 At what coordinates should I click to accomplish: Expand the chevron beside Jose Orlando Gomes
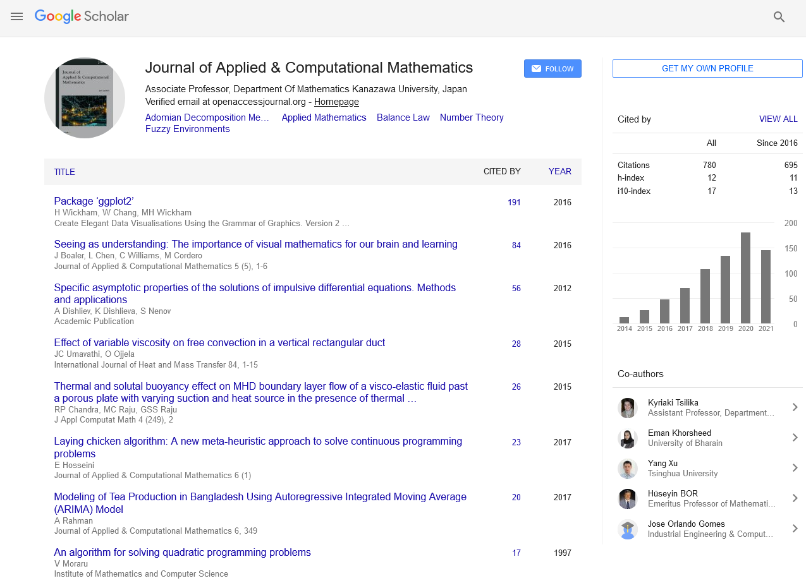pos(795,529)
